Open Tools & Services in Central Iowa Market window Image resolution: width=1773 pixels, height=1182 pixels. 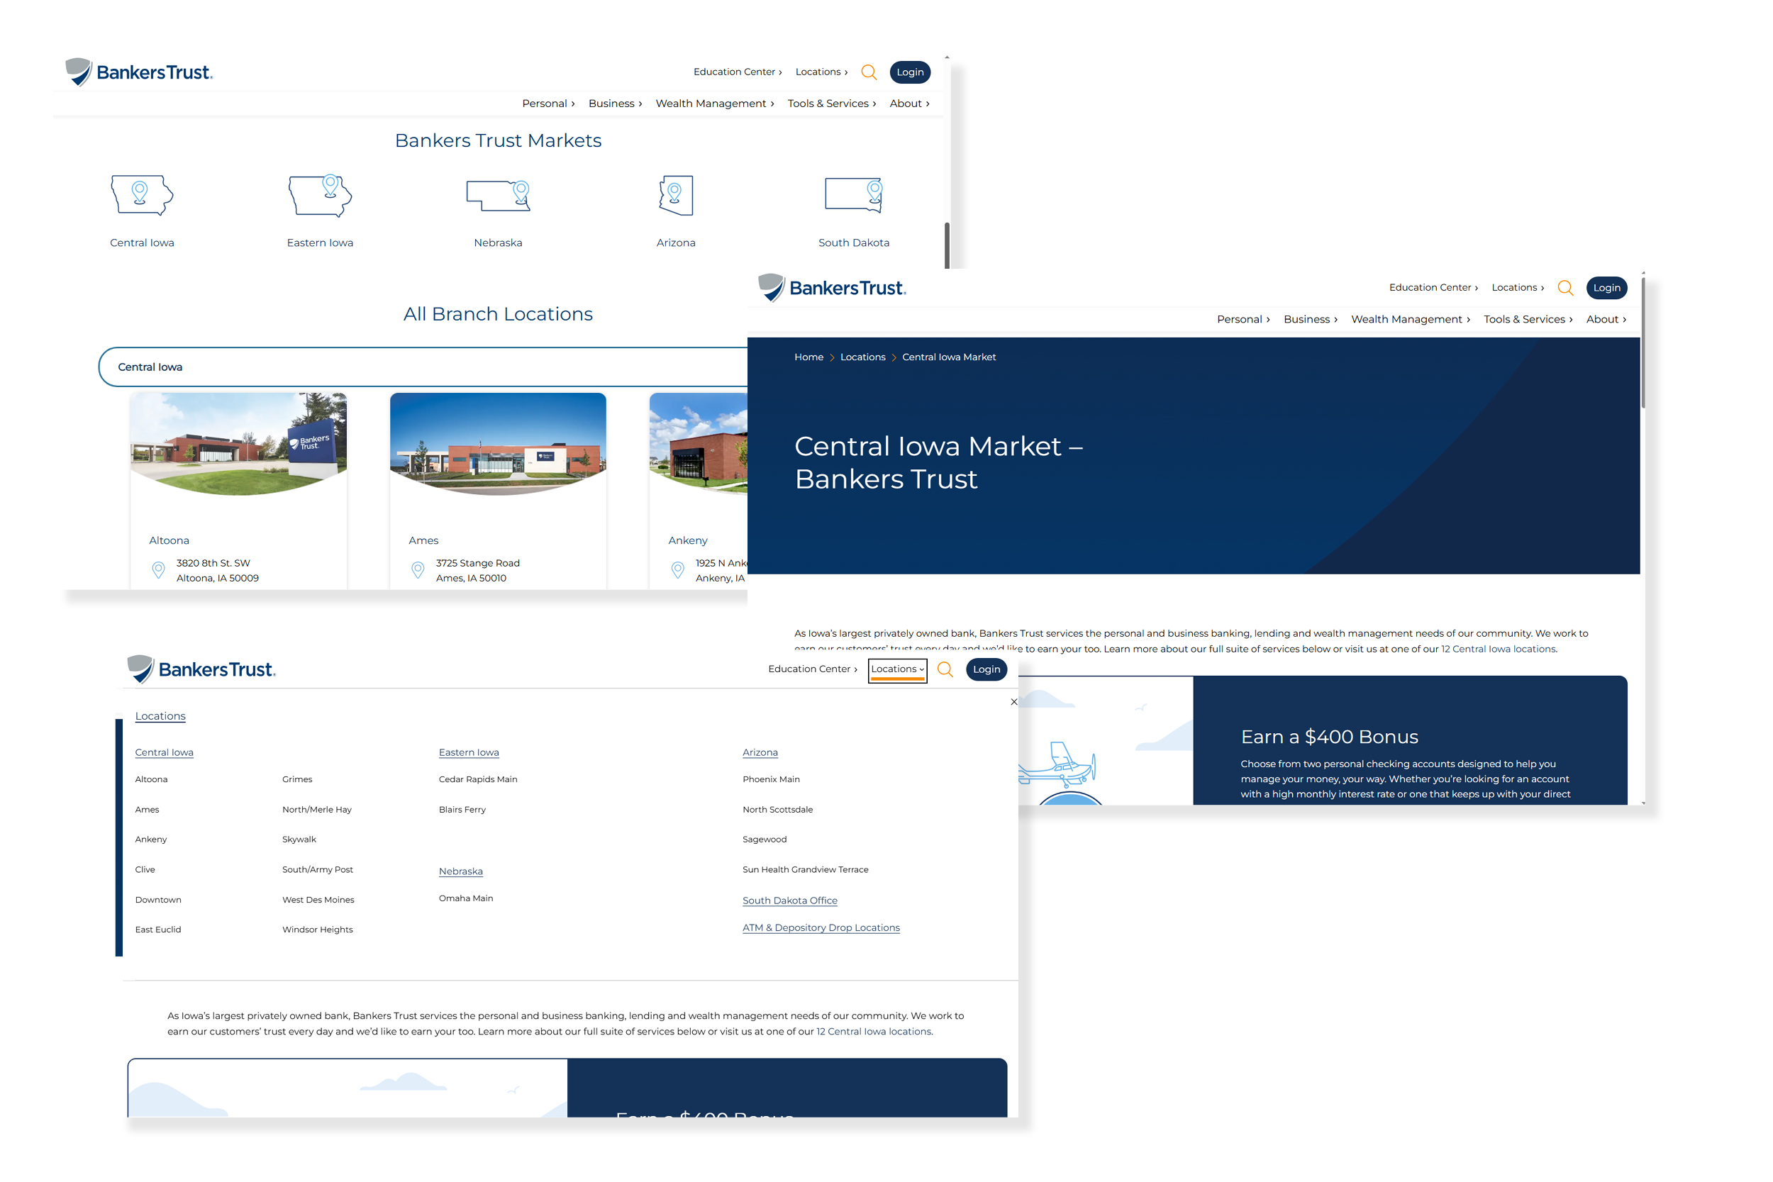click(1528, 320)
